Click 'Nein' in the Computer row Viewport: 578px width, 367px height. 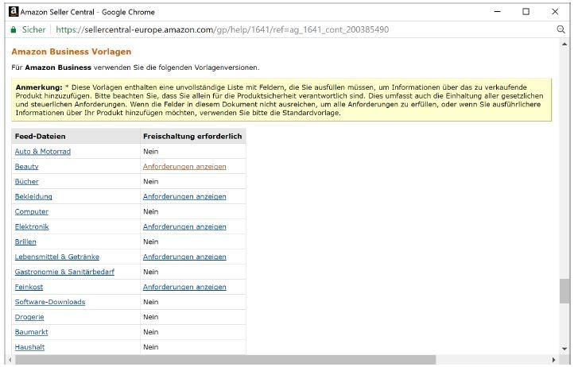151,212
